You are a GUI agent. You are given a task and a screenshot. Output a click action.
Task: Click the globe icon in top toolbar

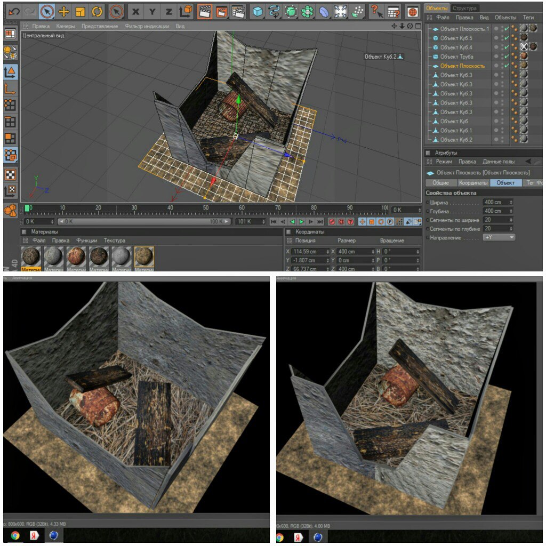(x=412, y=12)
